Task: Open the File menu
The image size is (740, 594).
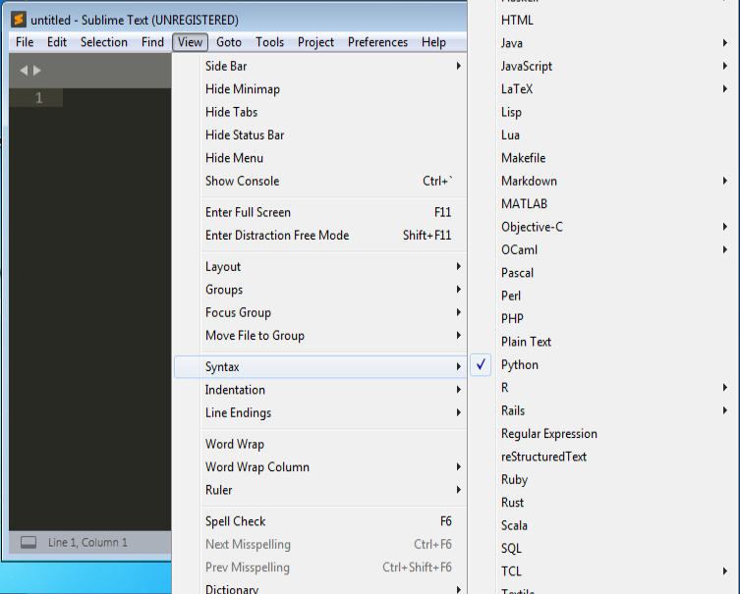Action: (25, 42)
